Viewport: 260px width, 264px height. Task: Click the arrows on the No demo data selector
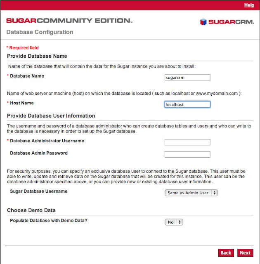point(180,222)
